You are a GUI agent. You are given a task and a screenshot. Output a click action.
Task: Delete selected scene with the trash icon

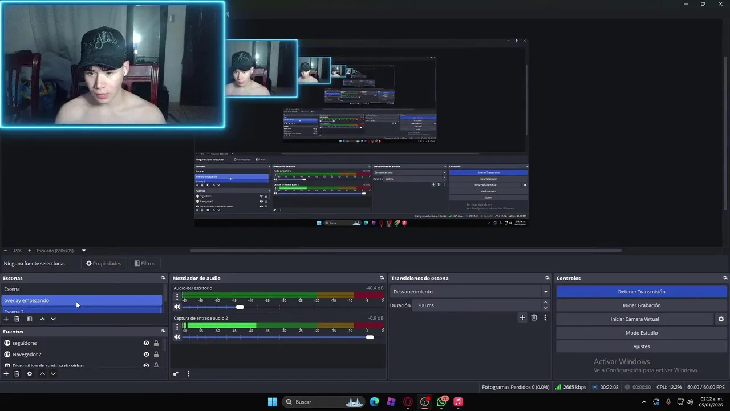pyautogui.click(x=17, y=319)
